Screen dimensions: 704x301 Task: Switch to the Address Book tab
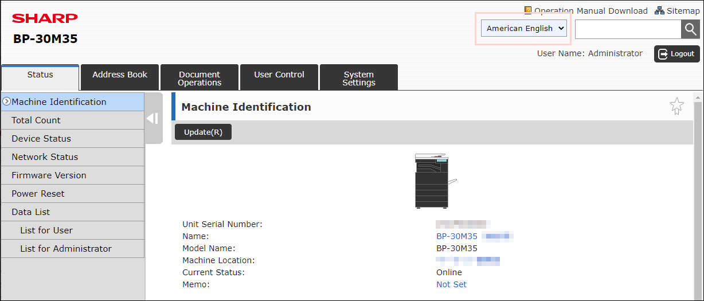pos(120,77)
